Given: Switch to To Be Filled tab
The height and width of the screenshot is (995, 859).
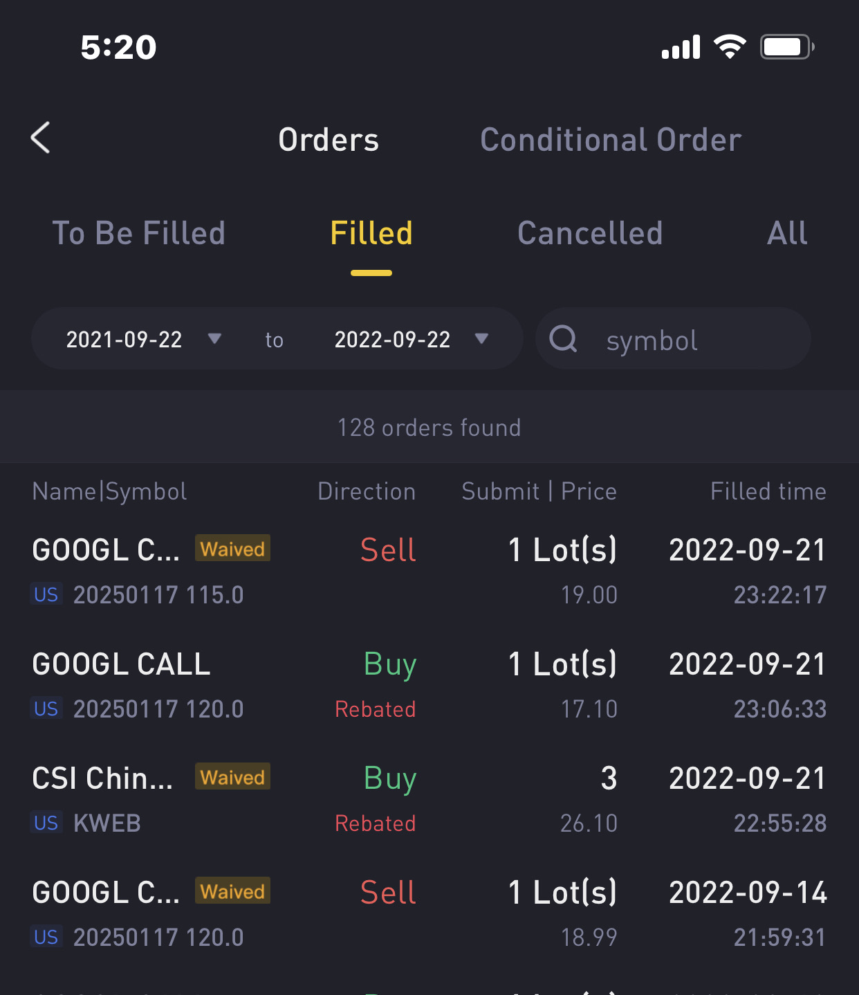Looking at the screenshot, I should click(x=139, y=233).
